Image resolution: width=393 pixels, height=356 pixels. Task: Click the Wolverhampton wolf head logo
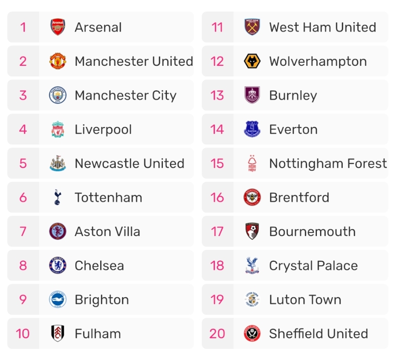click(x=252, y=61)
